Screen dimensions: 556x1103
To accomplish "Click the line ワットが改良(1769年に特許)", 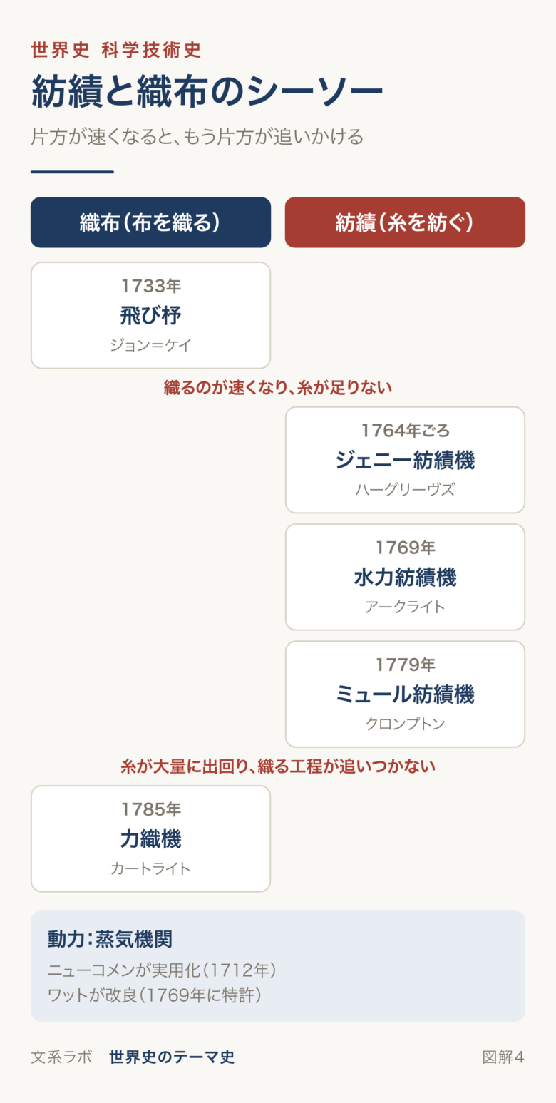I will 154,995.
